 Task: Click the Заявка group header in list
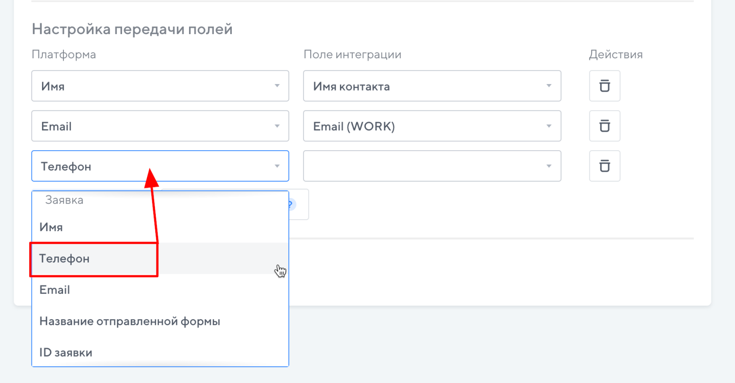click(x=64, y=200)
